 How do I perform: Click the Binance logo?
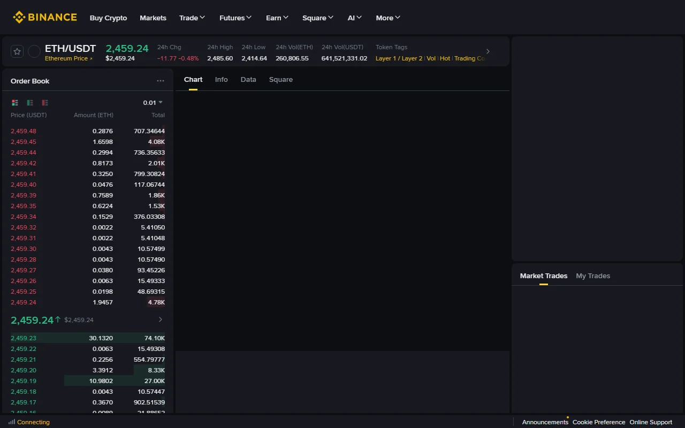tap(45, 17)
